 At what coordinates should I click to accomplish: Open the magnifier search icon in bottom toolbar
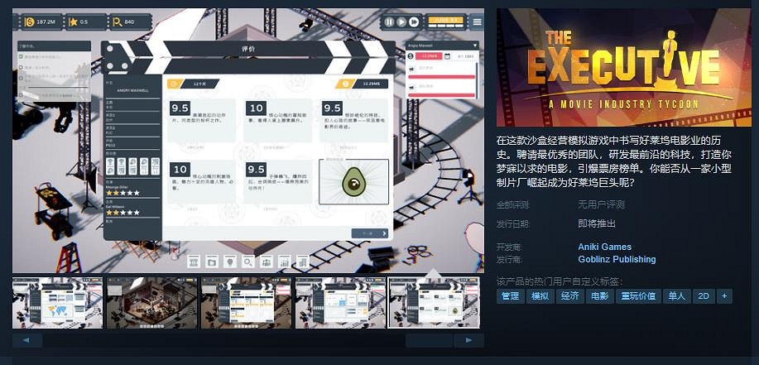pyautogui.click(x=247, y=262)
